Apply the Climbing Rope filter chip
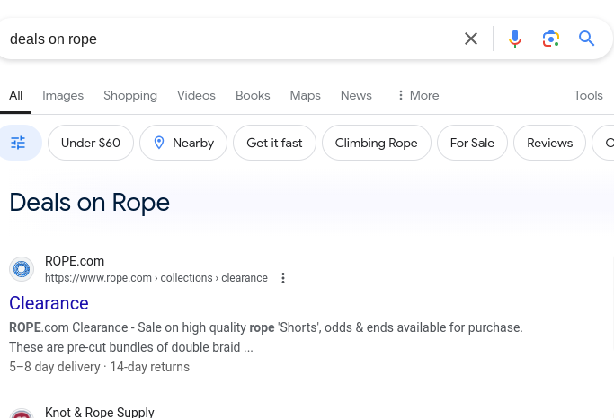 377,143
